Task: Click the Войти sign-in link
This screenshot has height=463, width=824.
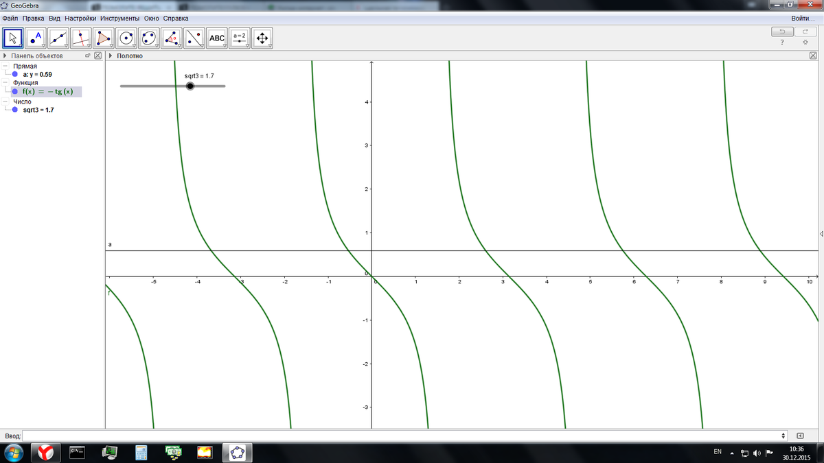Action: (x=803, y=19)
